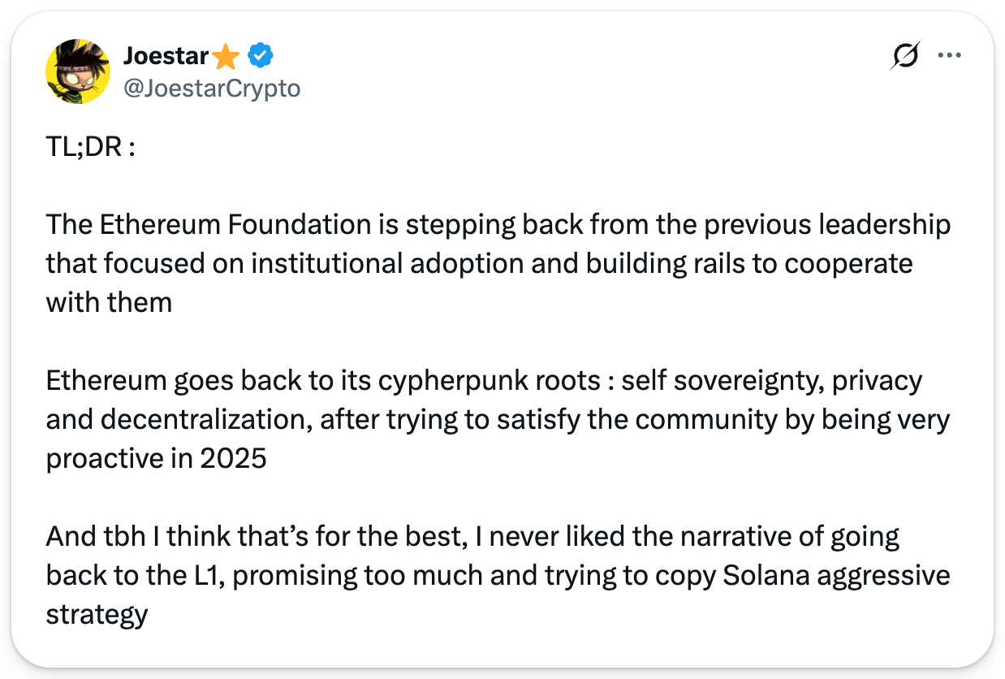Click the blue verified checkmark badge
This screenshot has width=1005, height=679.
[260, 56]
